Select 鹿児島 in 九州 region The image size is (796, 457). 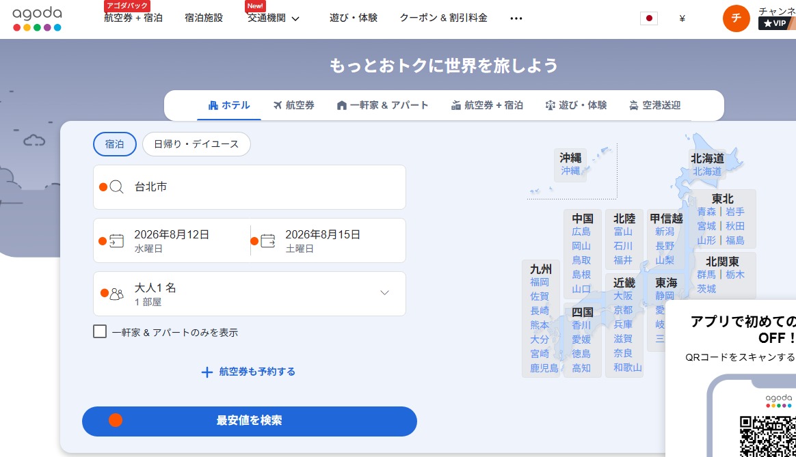(x=544, y=368)
